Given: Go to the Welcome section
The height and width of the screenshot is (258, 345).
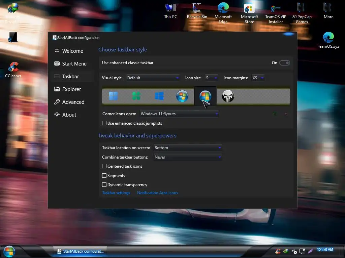Looking at the screenshot, I should tap(73, 51).
